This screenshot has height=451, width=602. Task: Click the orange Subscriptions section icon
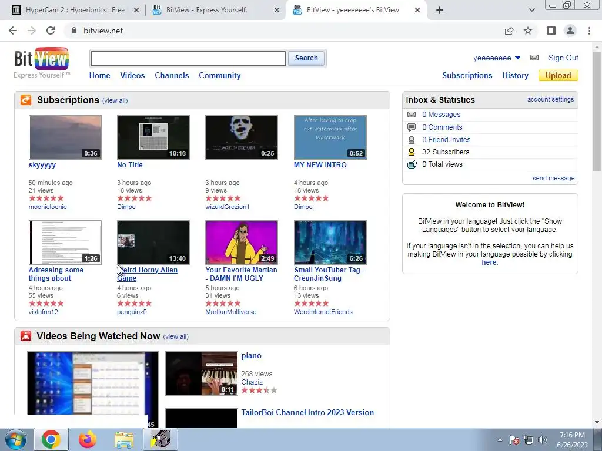click(x=26, y=100)
